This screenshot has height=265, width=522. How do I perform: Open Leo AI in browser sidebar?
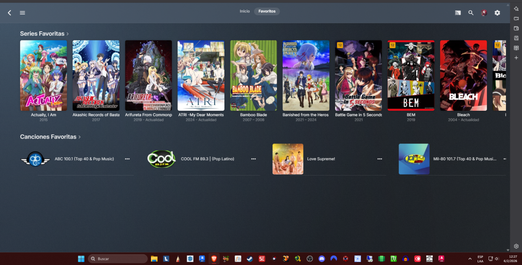(x=516, y=9)
